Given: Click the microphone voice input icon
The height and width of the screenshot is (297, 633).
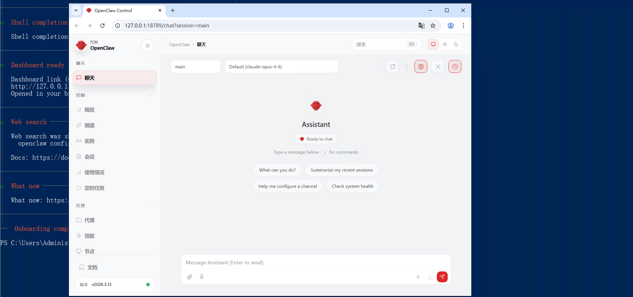Looking at the screenshot, I should coord(202,277).
